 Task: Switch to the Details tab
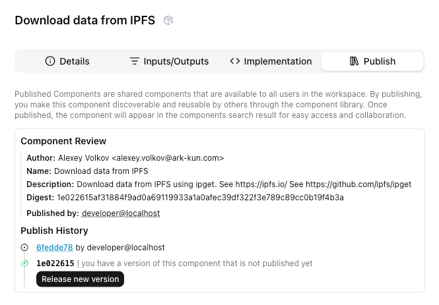(67, 61)
